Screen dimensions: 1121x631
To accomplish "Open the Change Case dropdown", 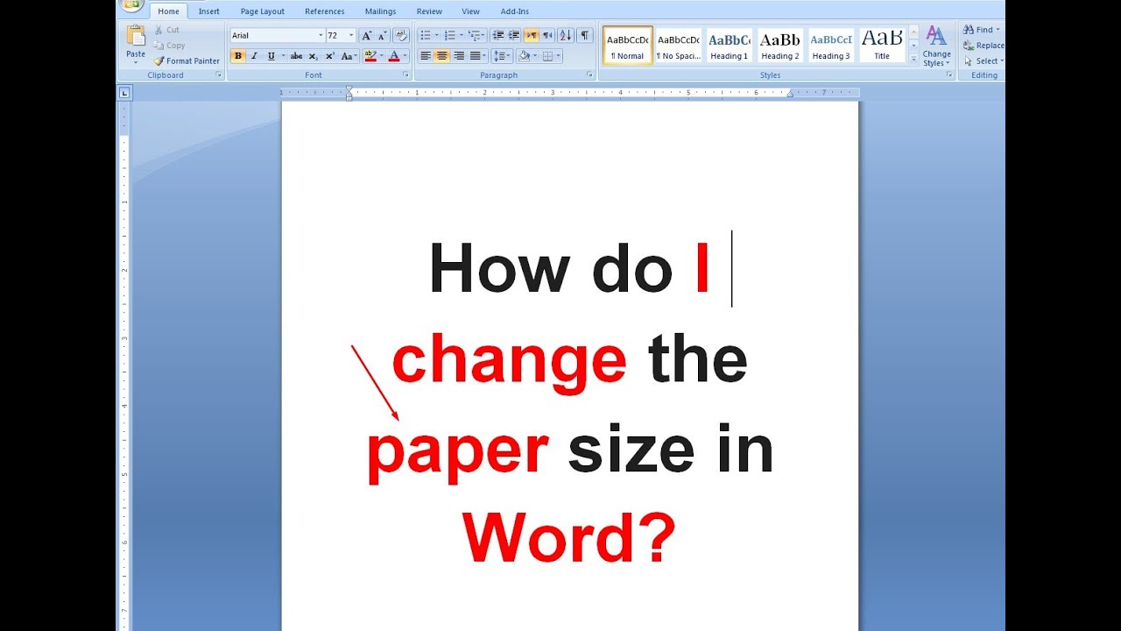I will coord(349,56).
